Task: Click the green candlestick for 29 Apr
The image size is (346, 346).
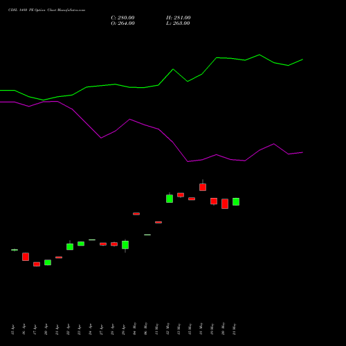Action: (125, 245)
